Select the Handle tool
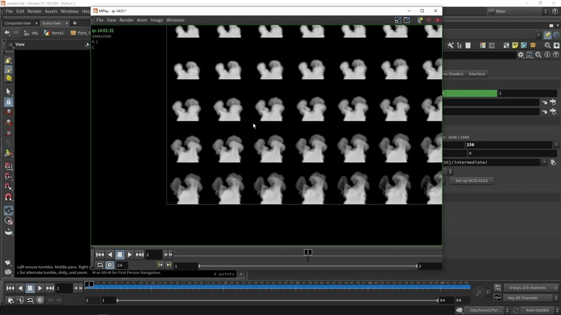This screenshot has width=561, height=315. click(x=8, y=154)
